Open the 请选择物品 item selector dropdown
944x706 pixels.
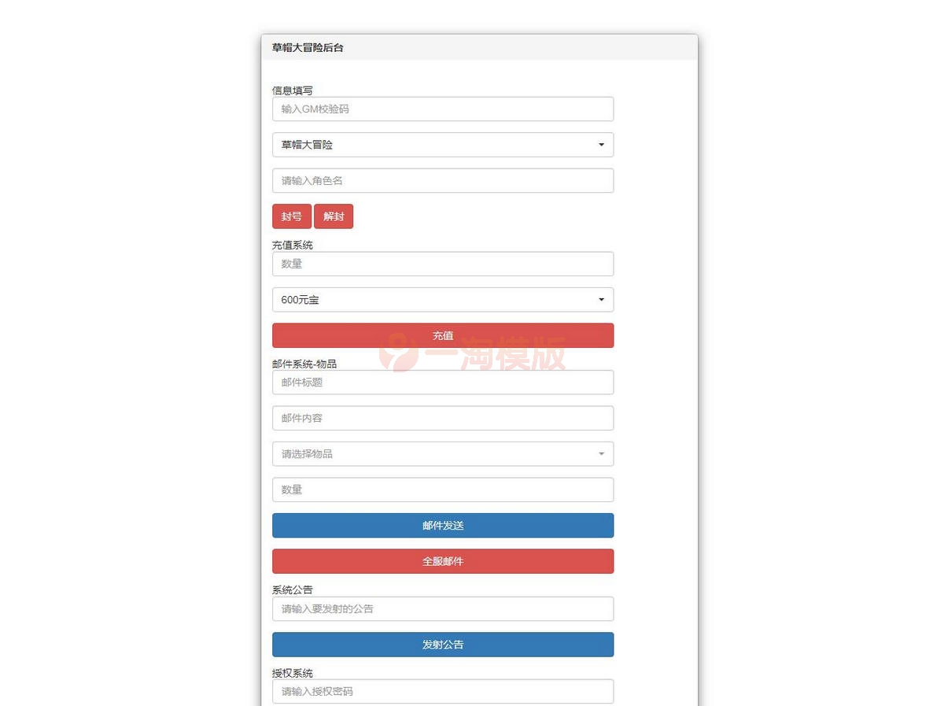point(442,454)
